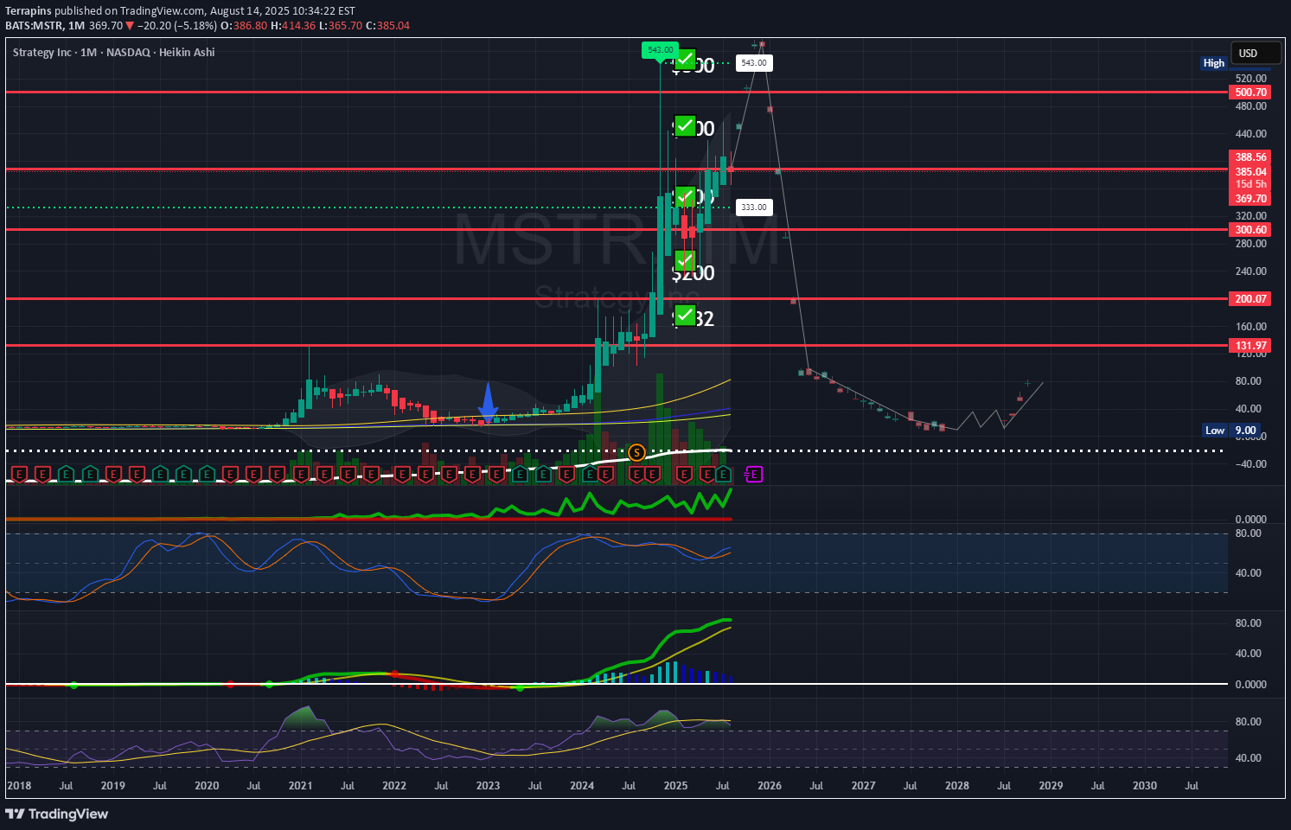Click the 240.00 price axis value
The height and width of the screenshot is (830, 1291).
[x=1251, y=271]
